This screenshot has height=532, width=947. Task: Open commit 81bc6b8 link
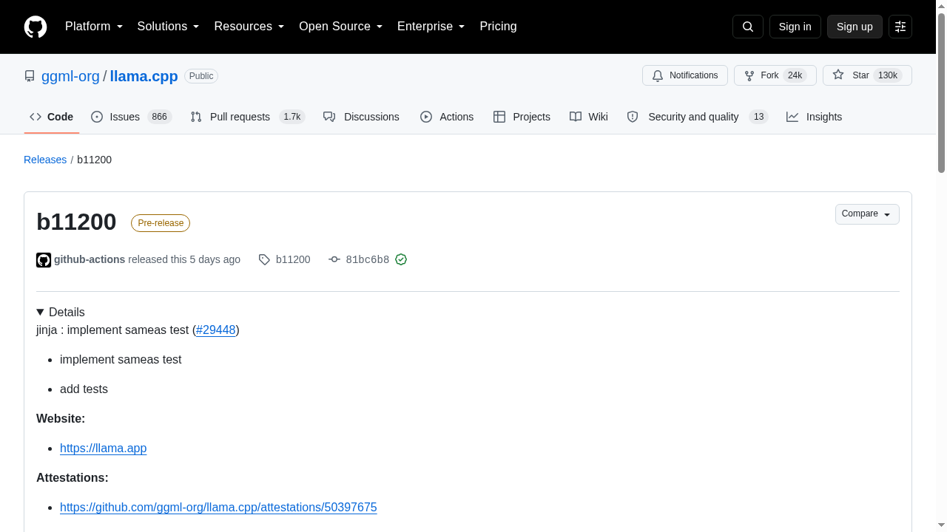tap(368, 259)
